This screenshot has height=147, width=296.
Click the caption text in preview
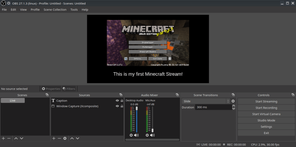pos(148,74)
